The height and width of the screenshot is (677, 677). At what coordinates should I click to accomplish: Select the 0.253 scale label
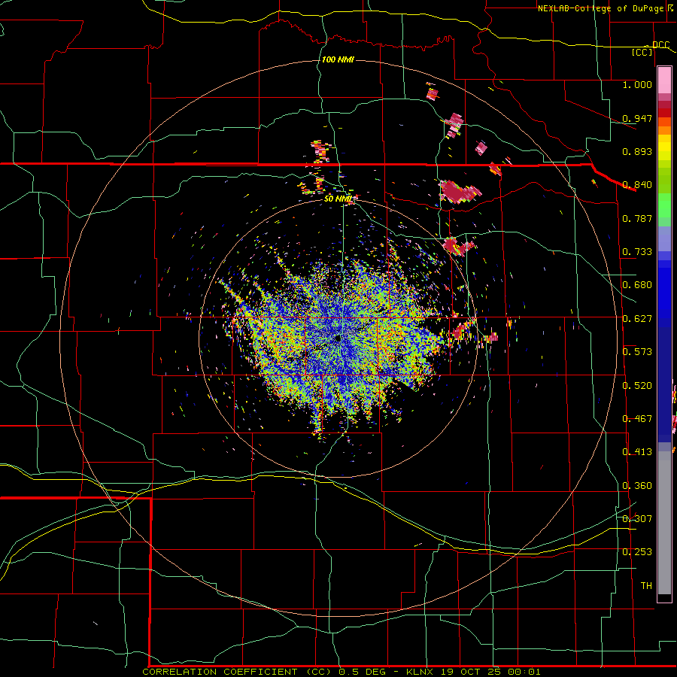637,552
